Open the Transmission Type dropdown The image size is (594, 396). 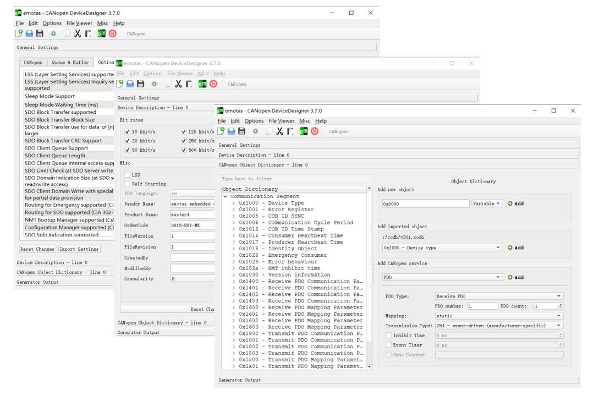pyautogui.click(x=499, y=326)
